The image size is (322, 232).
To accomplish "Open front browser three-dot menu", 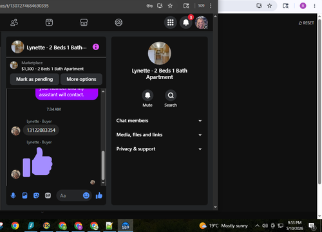I will (x=211, y=6).
